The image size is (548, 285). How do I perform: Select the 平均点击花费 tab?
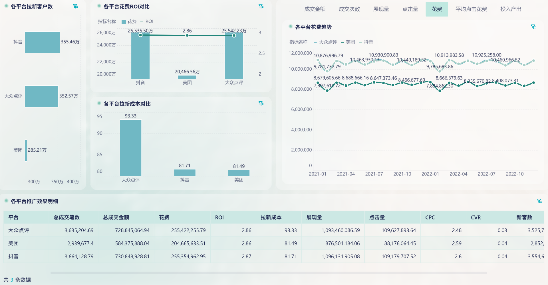pyautogui.click(x=471, y=9)
